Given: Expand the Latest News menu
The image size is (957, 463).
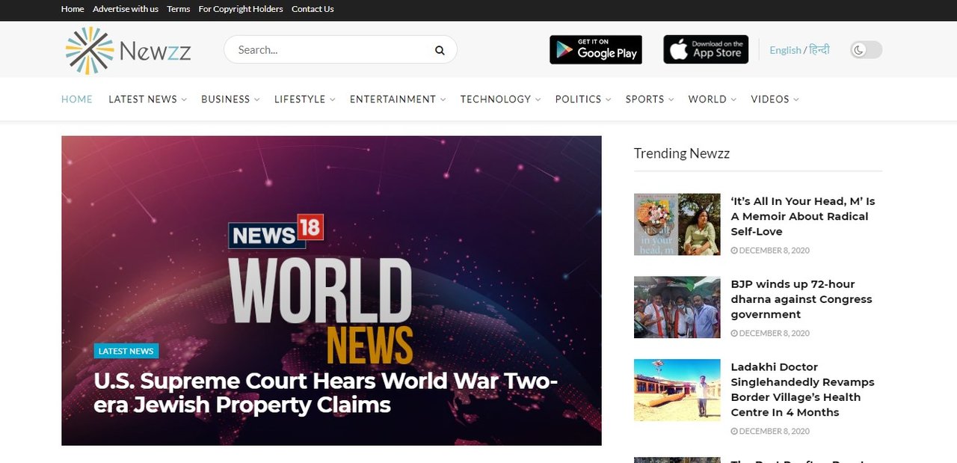Looking at the screenshot, I should click(x=147, y=99).
